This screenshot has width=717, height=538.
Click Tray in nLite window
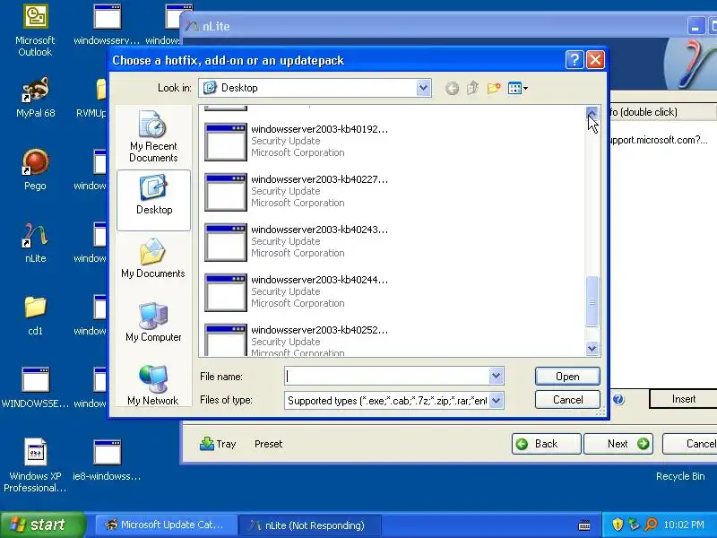pos(218,444)
